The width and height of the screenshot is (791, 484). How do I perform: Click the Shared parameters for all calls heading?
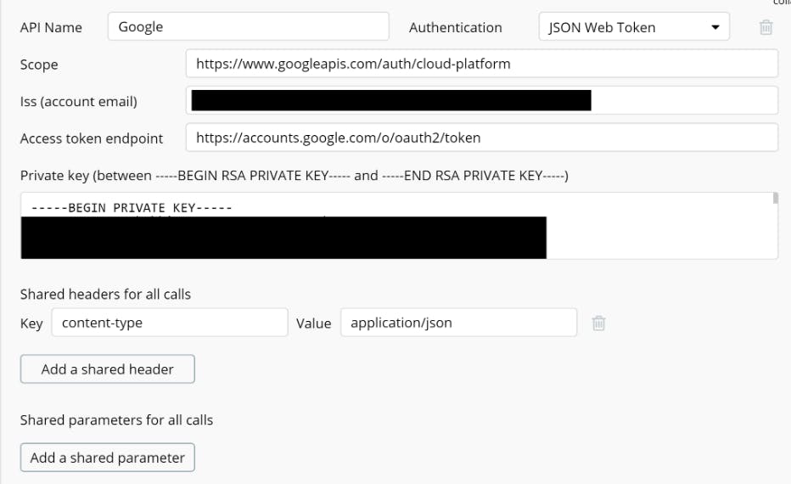(x=116, y=420)
